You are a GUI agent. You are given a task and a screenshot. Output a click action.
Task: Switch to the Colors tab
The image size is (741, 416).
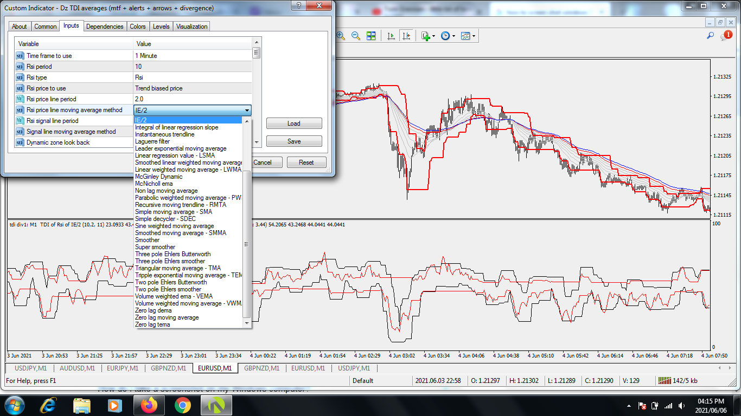click(x=137, y=27)
